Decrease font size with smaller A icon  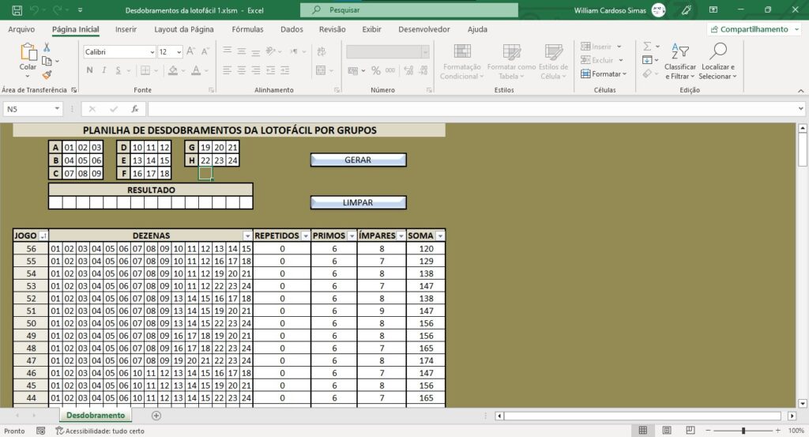205,51
